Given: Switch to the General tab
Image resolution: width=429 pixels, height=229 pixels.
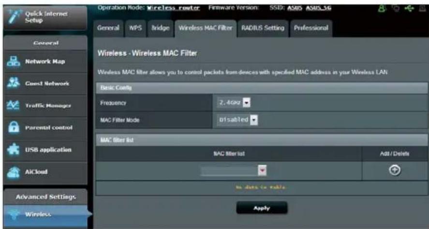Looking at the screenshot, I should point(108,28).
